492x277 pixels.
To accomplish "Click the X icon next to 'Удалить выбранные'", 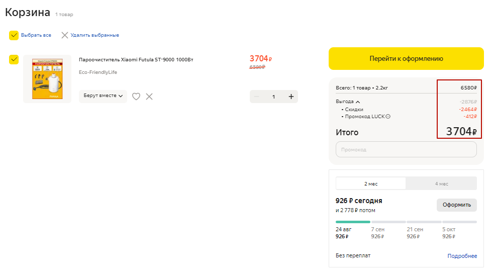I will click(64, 35).
